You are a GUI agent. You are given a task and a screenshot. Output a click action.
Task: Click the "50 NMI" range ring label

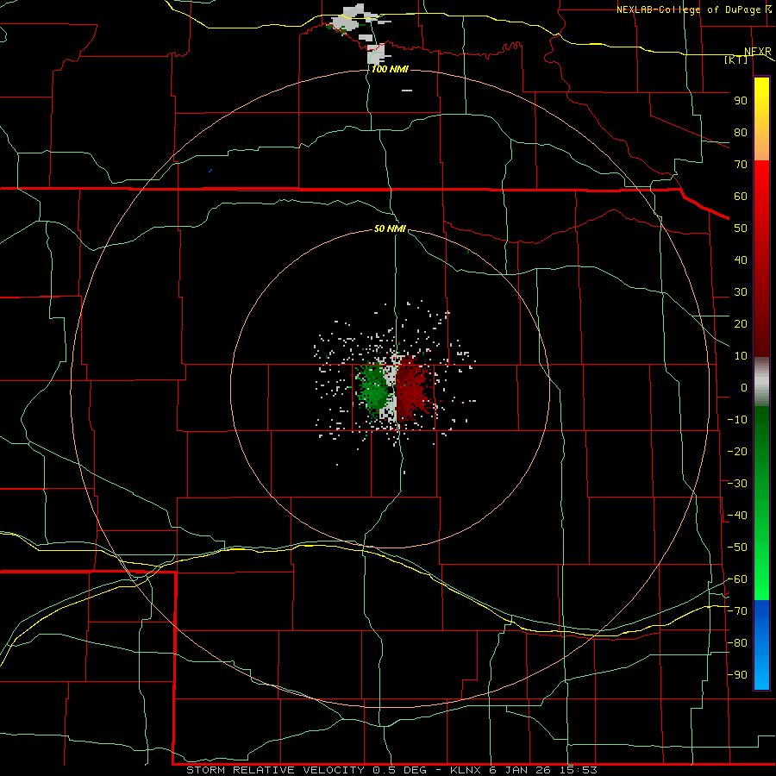(x=390, y=228)
